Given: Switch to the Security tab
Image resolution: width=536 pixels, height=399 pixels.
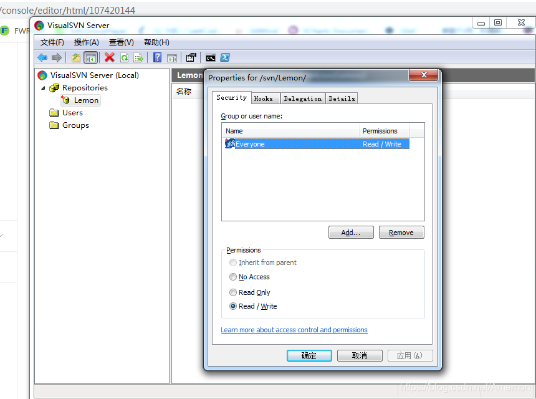Looking at the screenshot, I should tap(231, 97).
